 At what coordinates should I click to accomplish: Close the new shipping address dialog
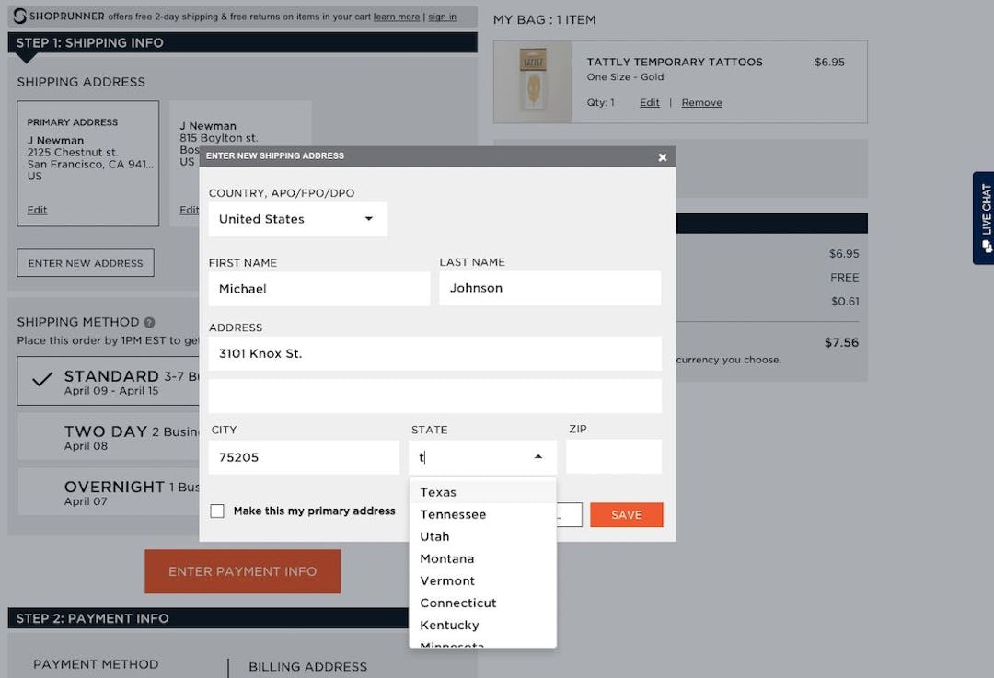(x=662, y=157)
